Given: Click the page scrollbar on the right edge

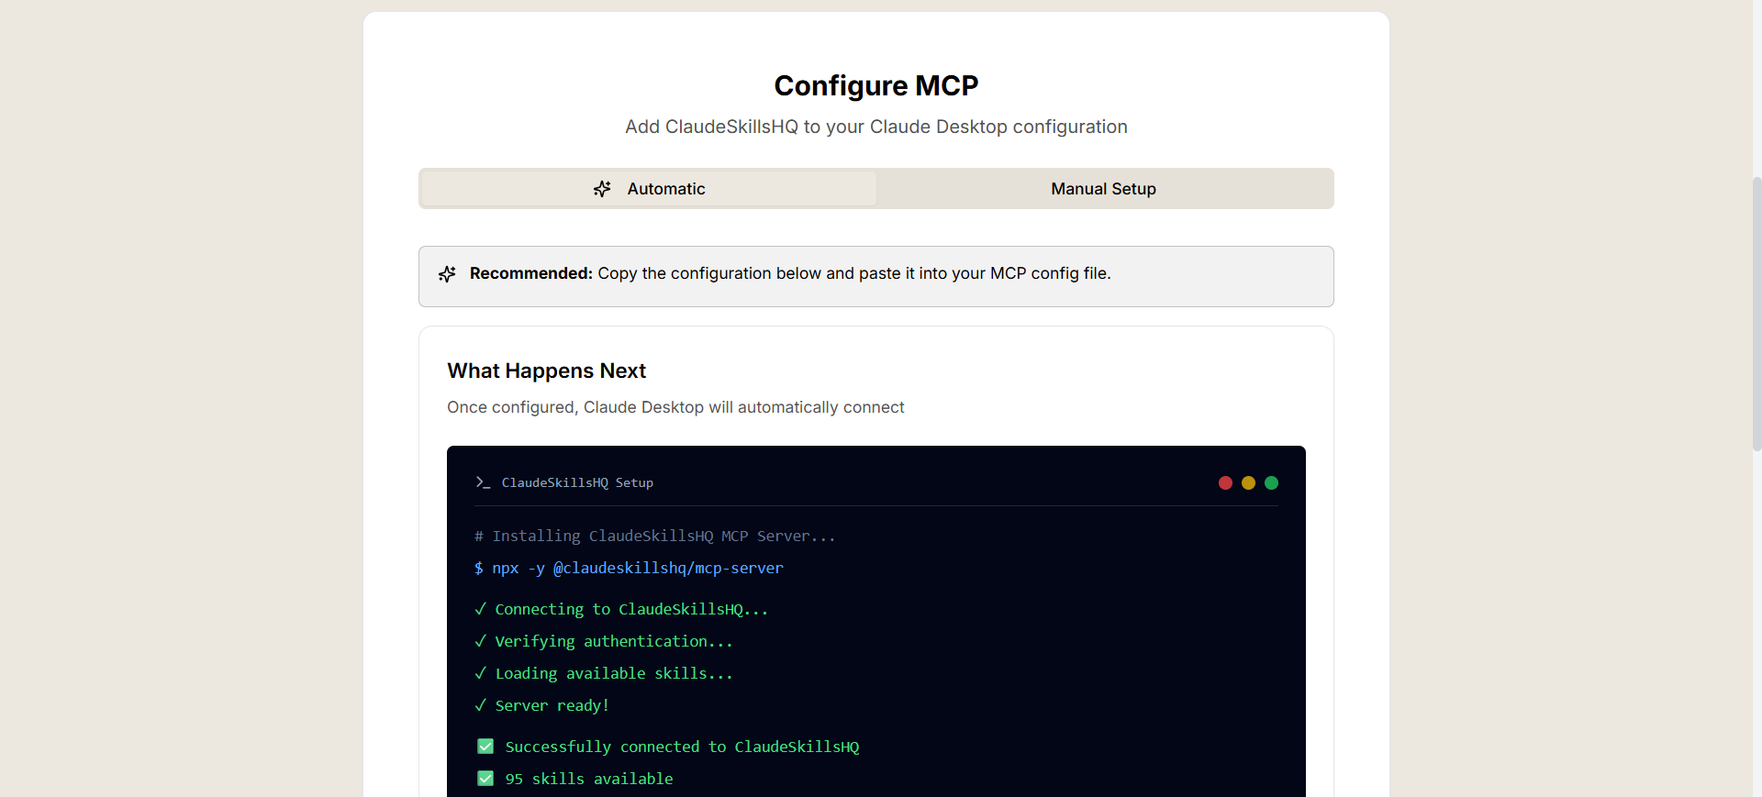Looking at the screenshot, I should [1756, 312].
